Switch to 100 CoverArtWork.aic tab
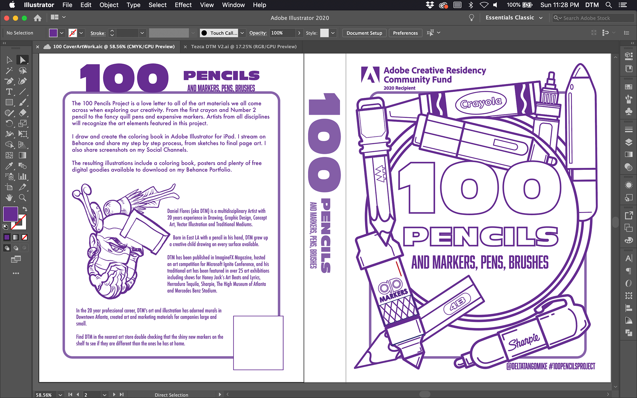This screenshot has height=398, width=637. [114, 47]
